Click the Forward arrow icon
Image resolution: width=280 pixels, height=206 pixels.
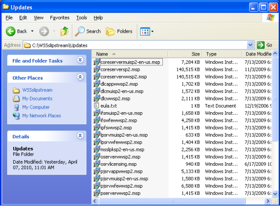click(44, 31)
